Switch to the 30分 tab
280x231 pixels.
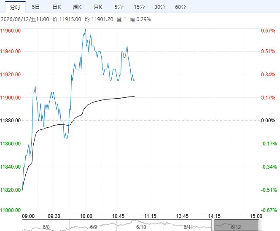160,7
